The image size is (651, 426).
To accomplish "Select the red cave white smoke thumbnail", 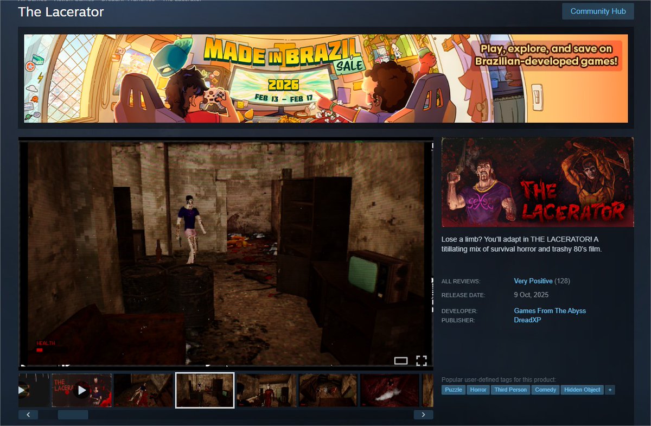I will tap(390, 390).
